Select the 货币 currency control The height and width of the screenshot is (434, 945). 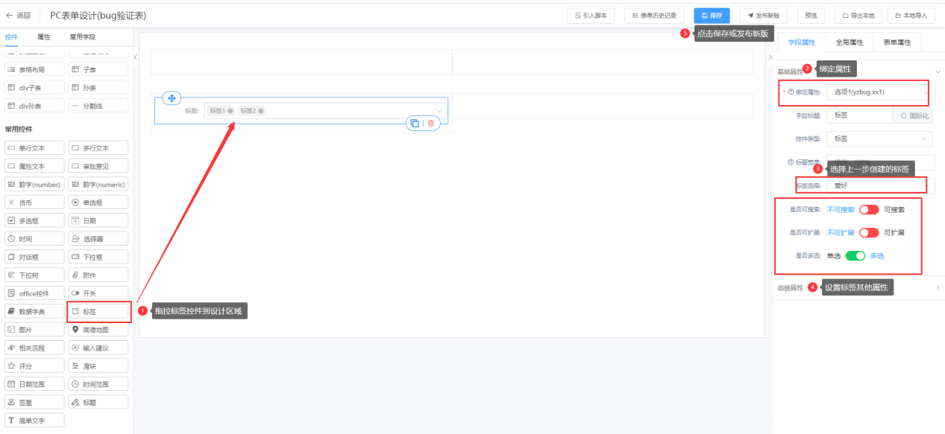coord(34,202)
